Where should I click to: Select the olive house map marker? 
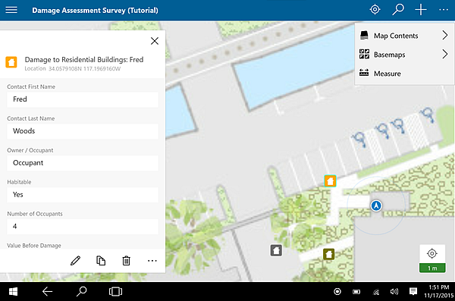tap(328, 254)
